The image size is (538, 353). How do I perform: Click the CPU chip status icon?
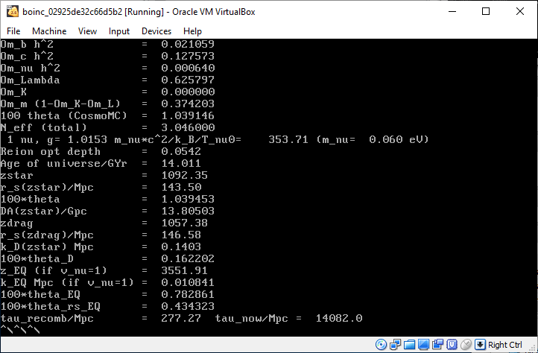coord(452,345)
